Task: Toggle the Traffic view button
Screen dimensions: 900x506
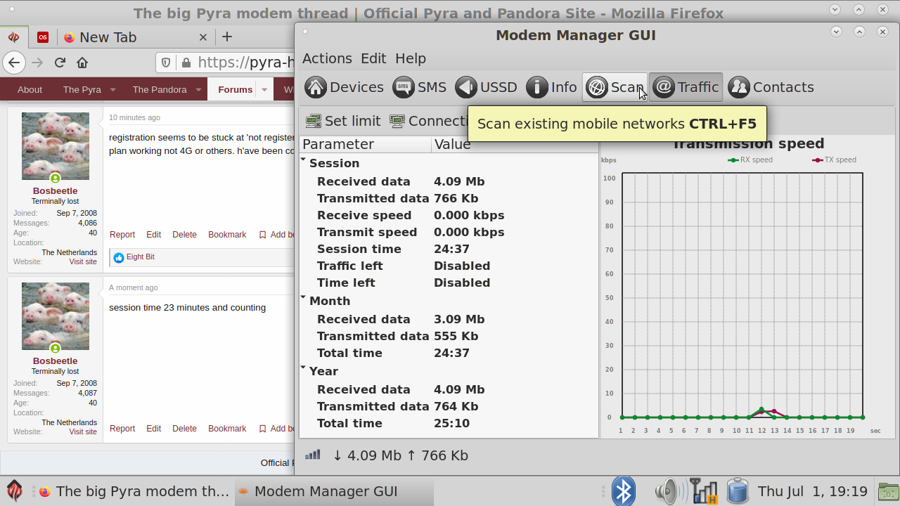Action: click(686, 87)
